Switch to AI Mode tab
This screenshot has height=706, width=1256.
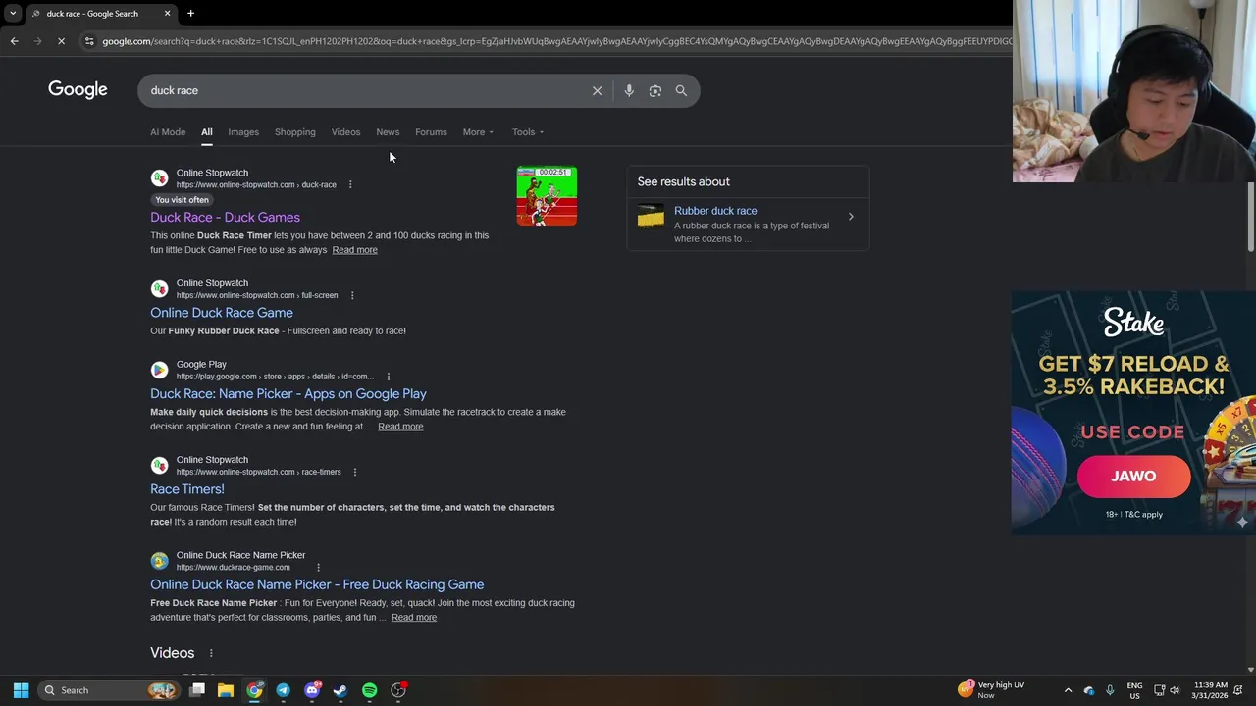coord(168,132)
